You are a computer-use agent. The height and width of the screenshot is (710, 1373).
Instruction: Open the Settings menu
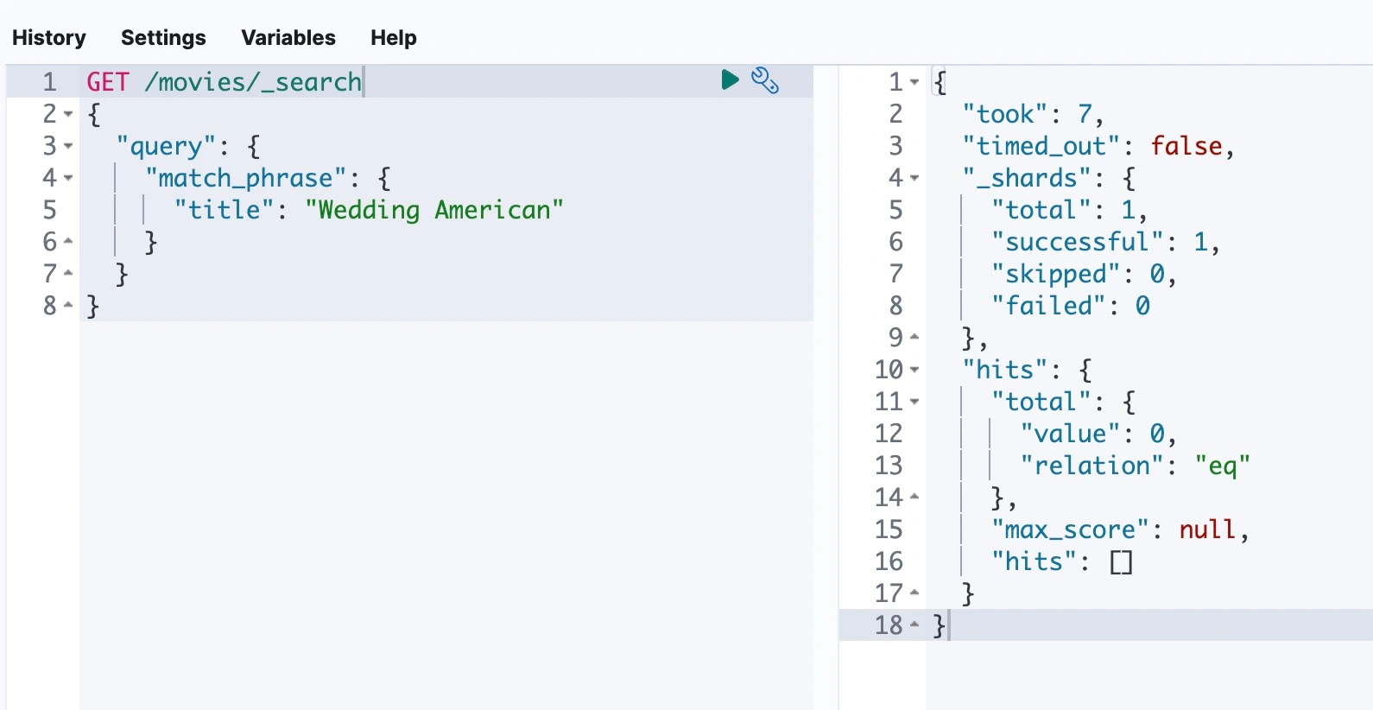[163, 38]
